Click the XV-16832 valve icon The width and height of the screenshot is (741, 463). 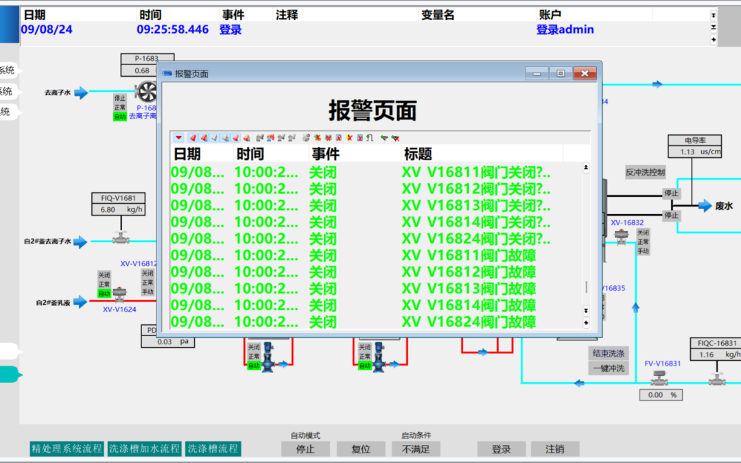point(622,236)
